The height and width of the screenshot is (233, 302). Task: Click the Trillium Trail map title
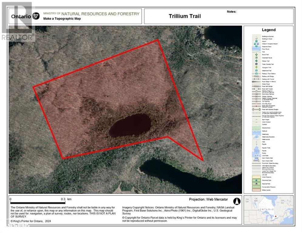(185, 16)
